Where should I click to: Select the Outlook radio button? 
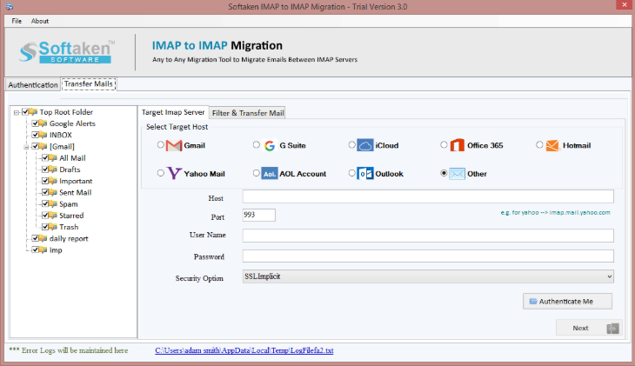352,173
